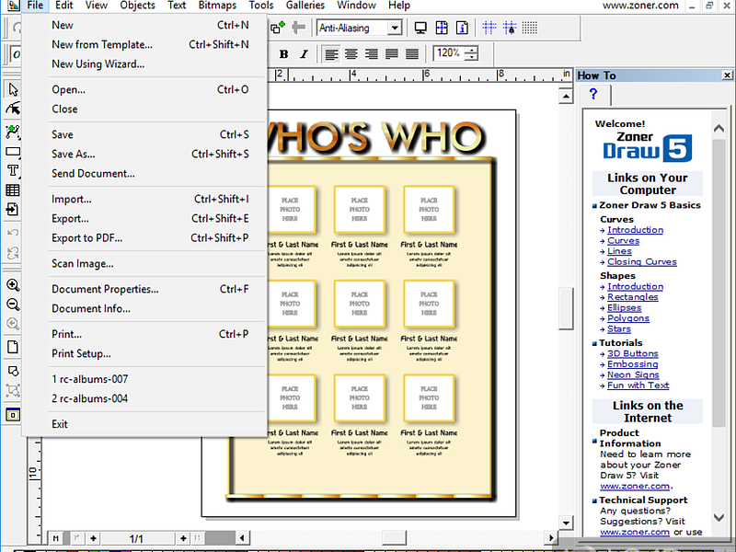Open the Rectangles help link
Viewport: 736px width, 552px height.
pos(632,297)
